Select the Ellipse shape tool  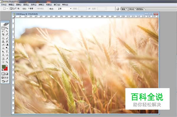pyautogui.click(x=7, y=55)
